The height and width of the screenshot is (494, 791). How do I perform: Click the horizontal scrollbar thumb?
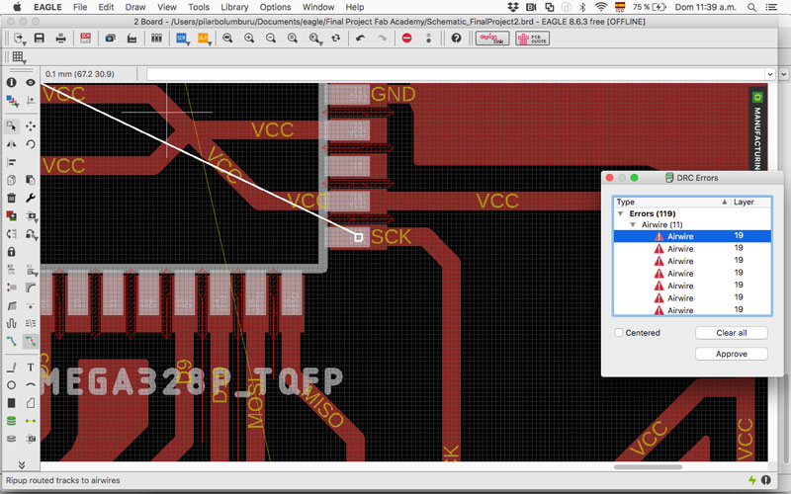[x=648, y=466]
